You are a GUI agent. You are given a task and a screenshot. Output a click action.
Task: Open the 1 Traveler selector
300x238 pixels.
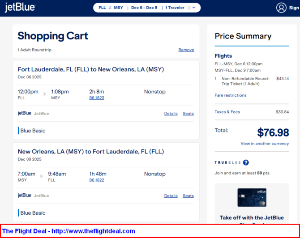point(175,8)
